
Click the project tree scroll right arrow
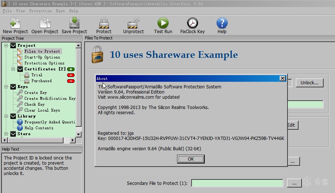click(x=73, y=140)
